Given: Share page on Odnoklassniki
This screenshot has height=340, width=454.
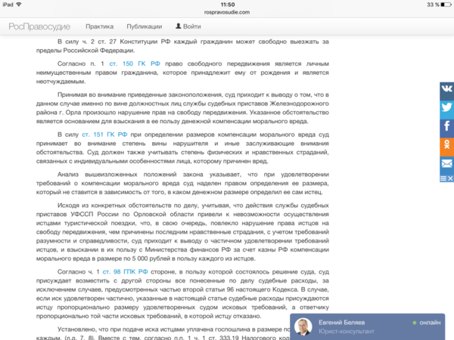Looking at the screenshot, I should tap(446, 147).
